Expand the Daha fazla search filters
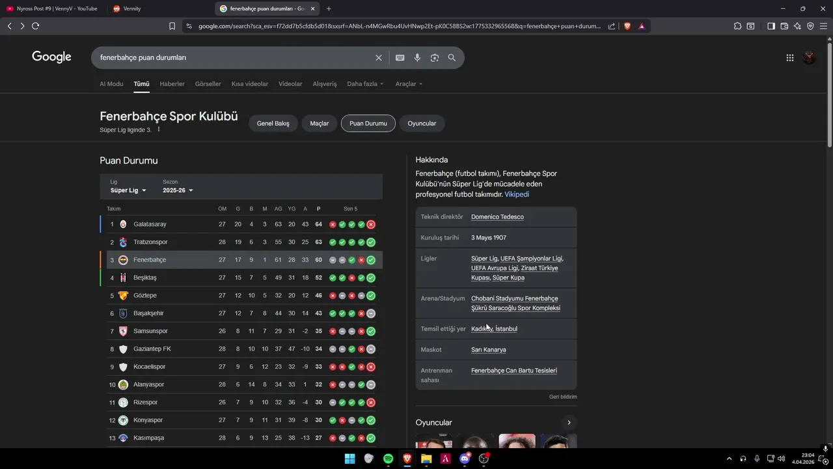833x469 pixels. (365, 84)
